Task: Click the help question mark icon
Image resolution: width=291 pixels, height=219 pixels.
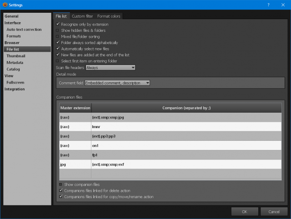Action: pos(268,5)
